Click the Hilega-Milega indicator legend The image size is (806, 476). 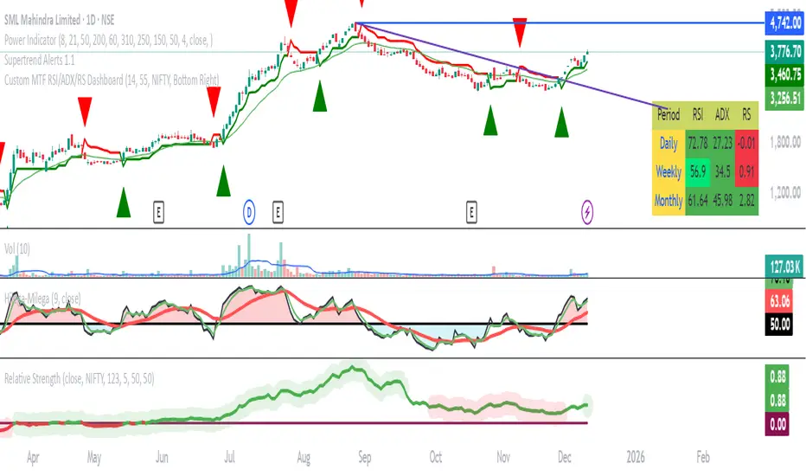pyautogui.click(x=42, y=299)
